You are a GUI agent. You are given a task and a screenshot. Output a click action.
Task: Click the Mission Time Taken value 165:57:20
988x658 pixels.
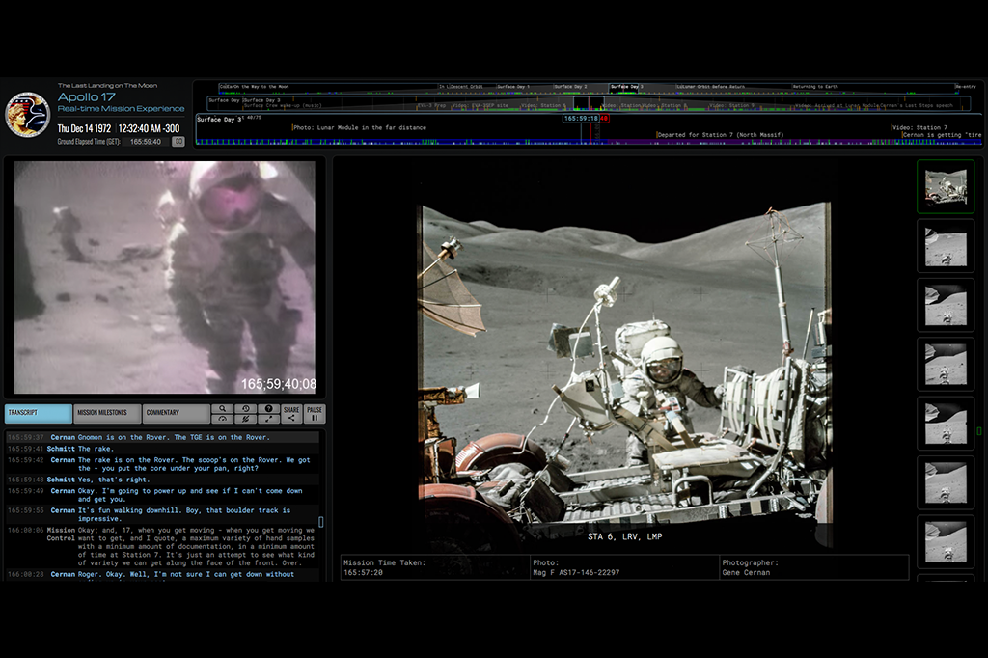pos(363,573)
